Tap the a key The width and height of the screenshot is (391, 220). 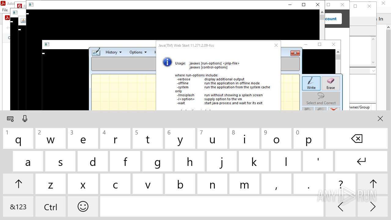pyautogui.click(x=28, y=161)
